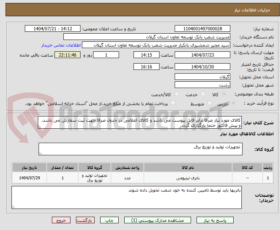This screenshot has height=230, width=280.
Task: Click the شماره نیاز number field
Action: click(x=202, y=29)
